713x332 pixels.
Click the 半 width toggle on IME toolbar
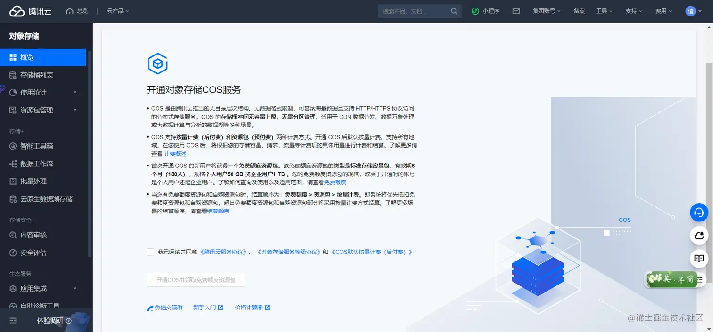(680, 279)
